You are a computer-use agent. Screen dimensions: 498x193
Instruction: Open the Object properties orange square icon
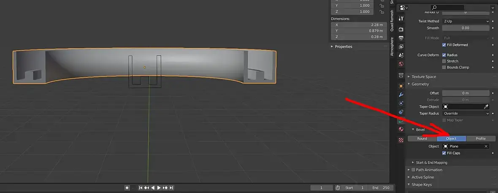pos(401,86)
